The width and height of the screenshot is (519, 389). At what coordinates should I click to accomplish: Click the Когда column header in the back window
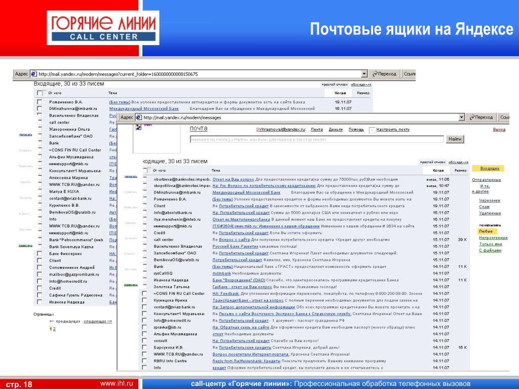340,93
